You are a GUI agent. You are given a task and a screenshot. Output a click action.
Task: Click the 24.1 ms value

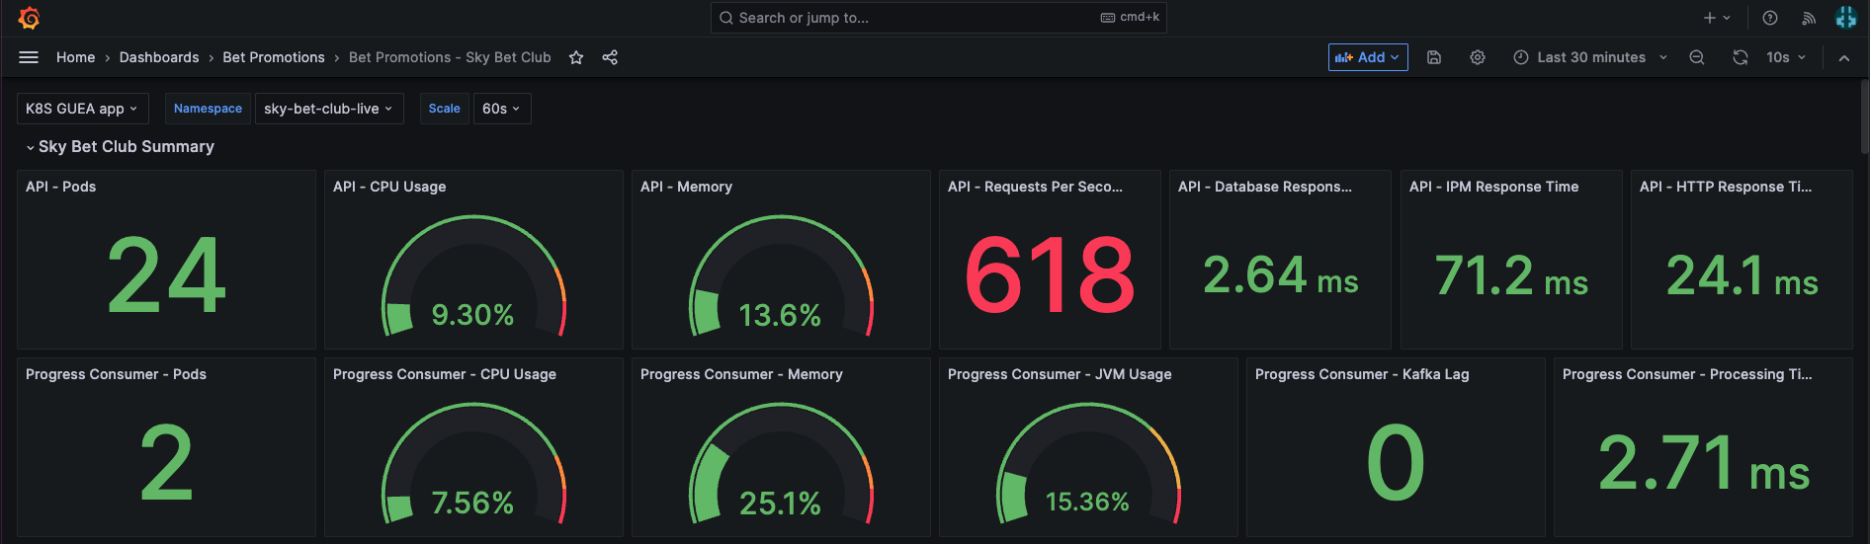pyautogui.click(x=1742, y=275)
